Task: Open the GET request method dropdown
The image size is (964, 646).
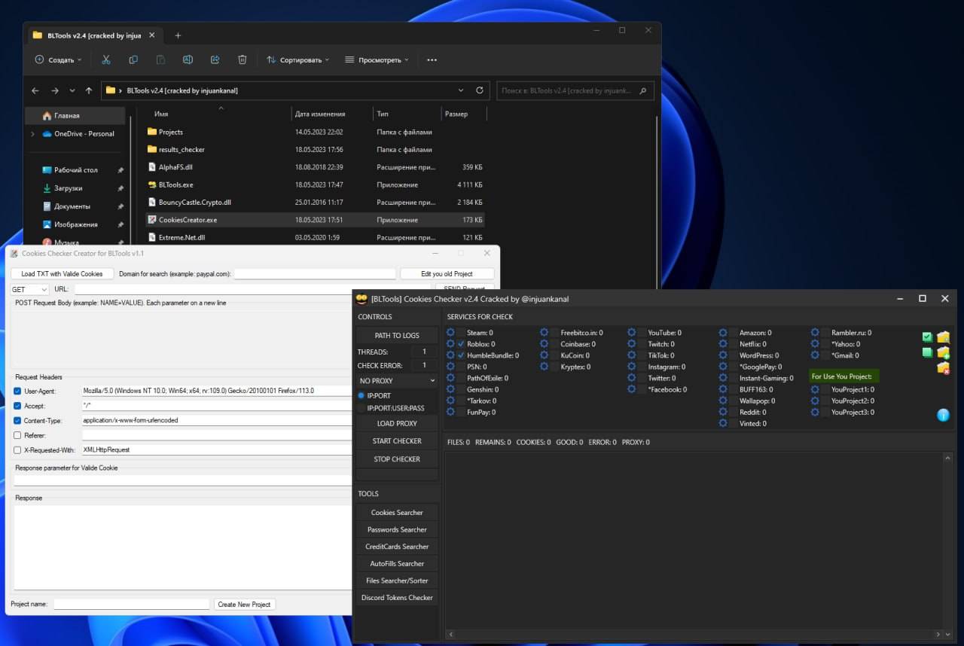Action: tap(29, 289)
